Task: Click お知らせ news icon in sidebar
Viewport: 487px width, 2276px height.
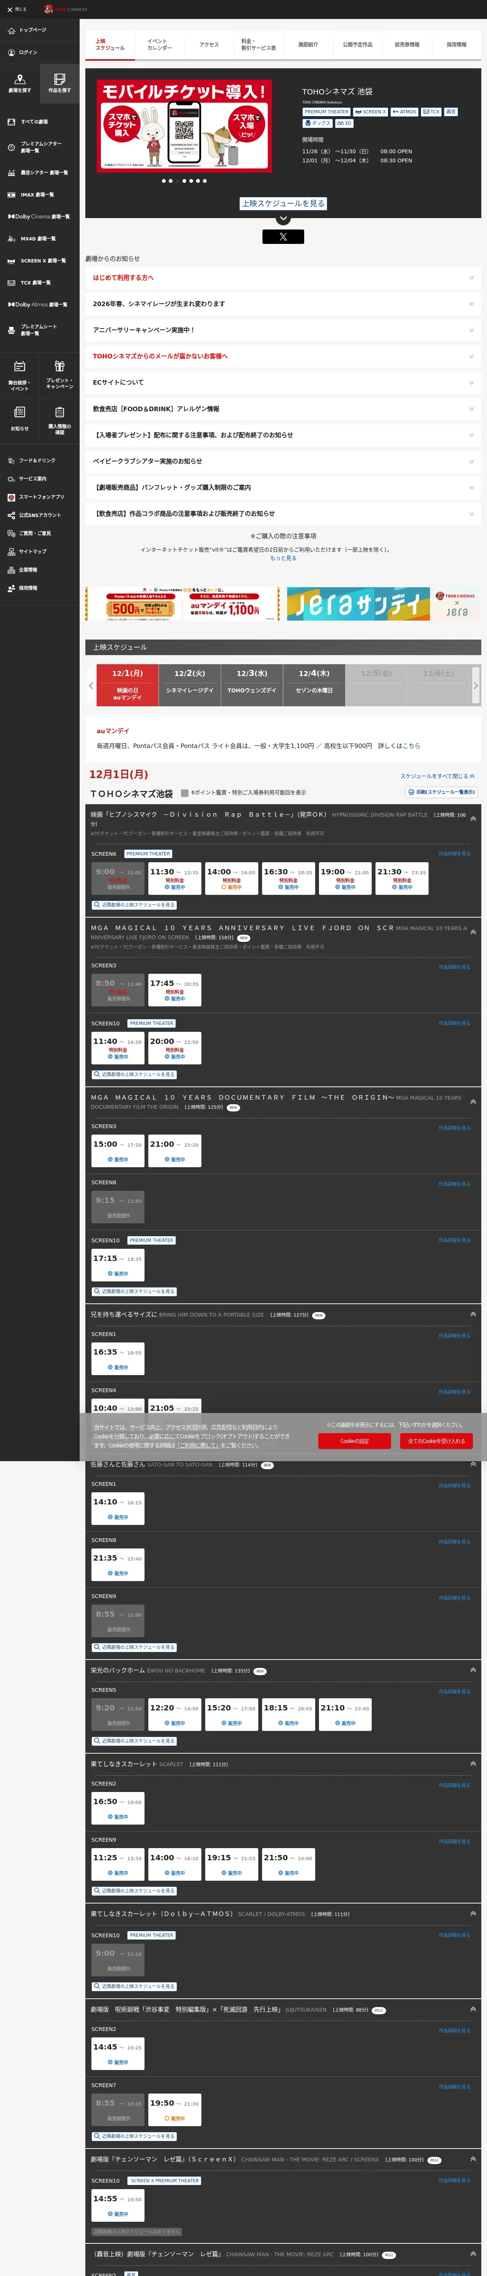Action: [19, 412]
